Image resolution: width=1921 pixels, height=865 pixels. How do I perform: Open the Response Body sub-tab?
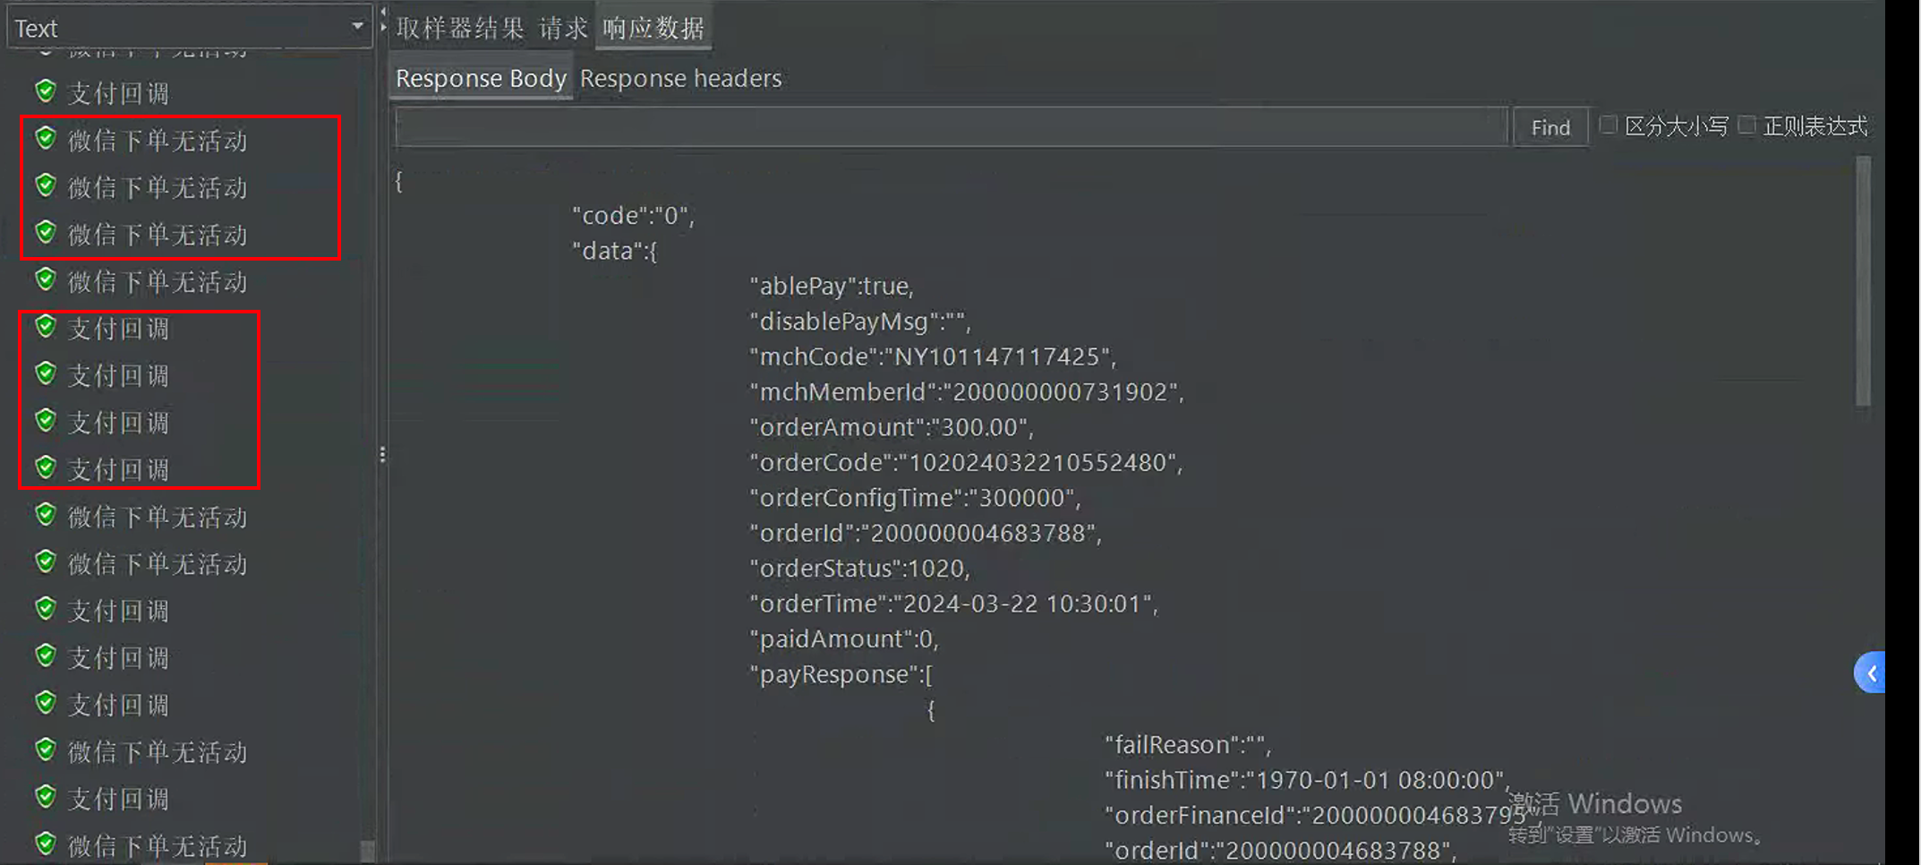(x=481, y=79)
